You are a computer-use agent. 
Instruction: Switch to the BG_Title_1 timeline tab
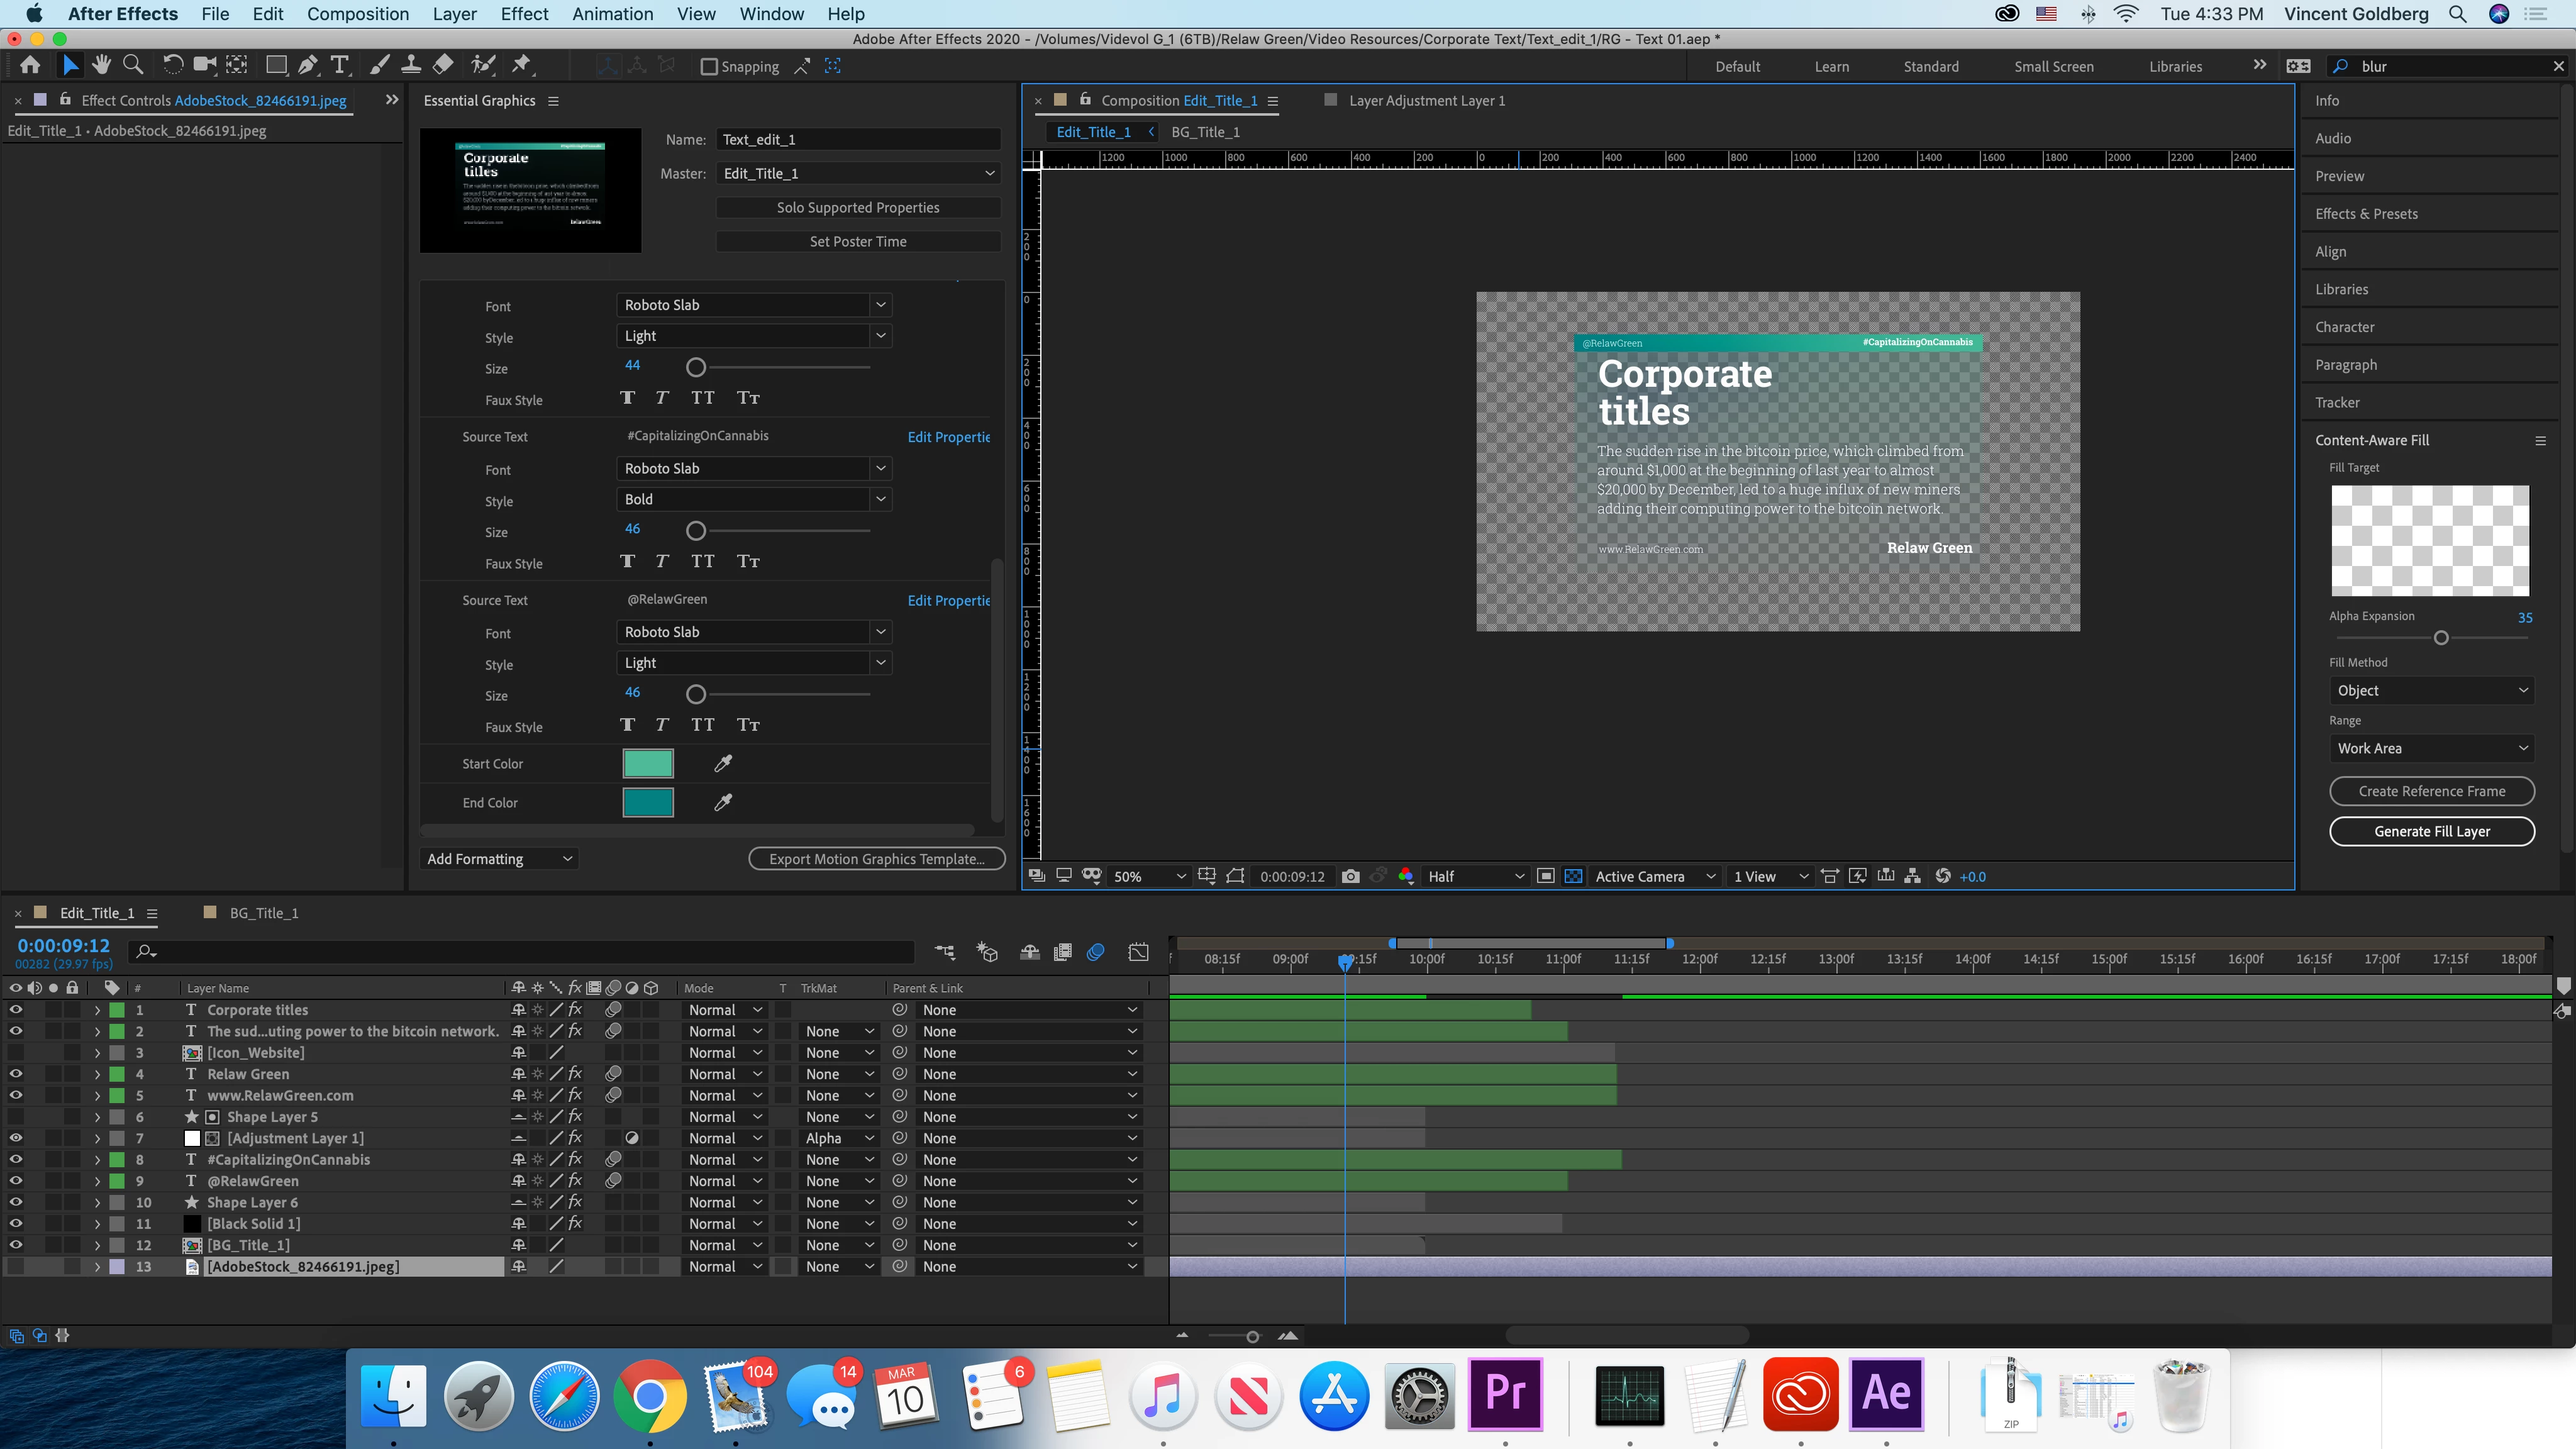pyautogui.click(x=263, y=913)
